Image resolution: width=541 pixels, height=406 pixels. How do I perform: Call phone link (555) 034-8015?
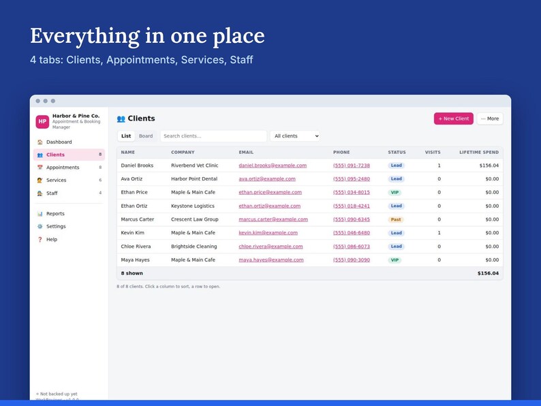tap(351, 193)
